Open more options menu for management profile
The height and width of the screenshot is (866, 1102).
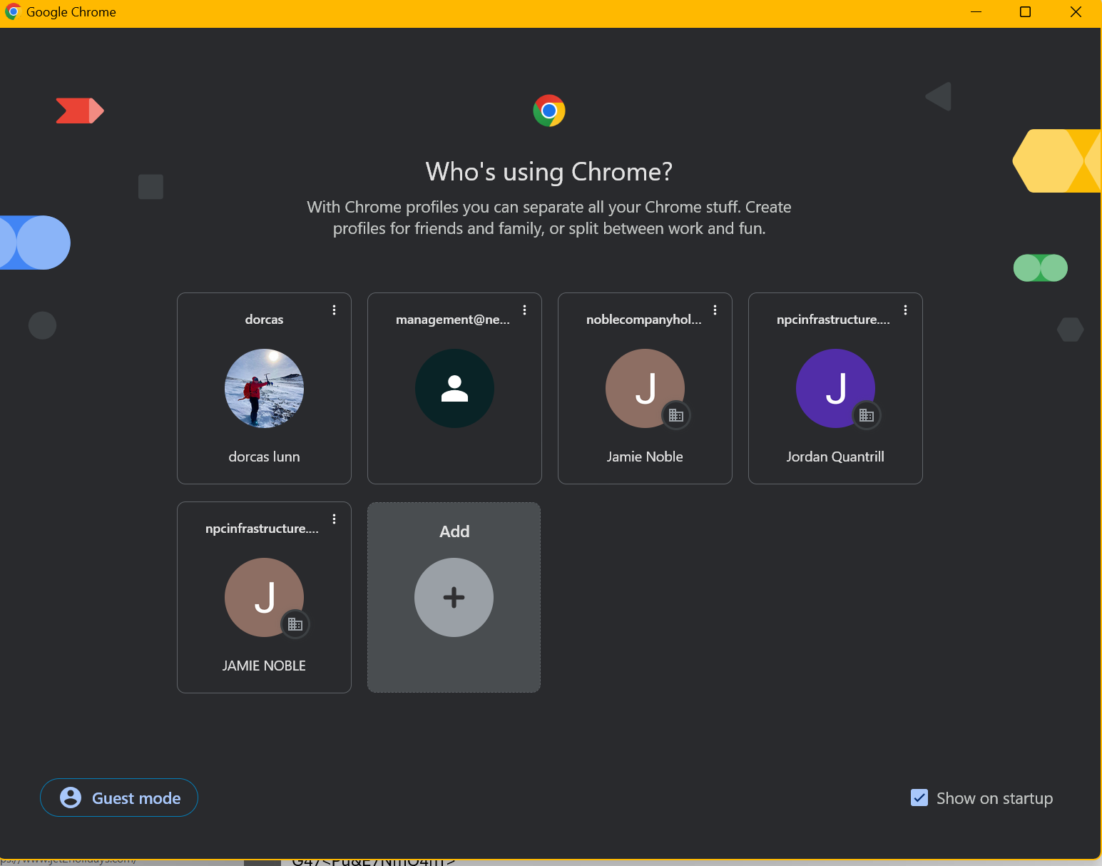click(x=524, y=310)
